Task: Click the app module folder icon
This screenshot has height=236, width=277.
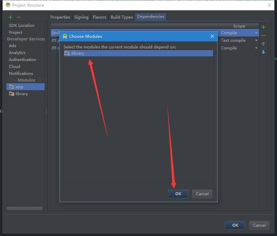Action: [x=12, y=87]
